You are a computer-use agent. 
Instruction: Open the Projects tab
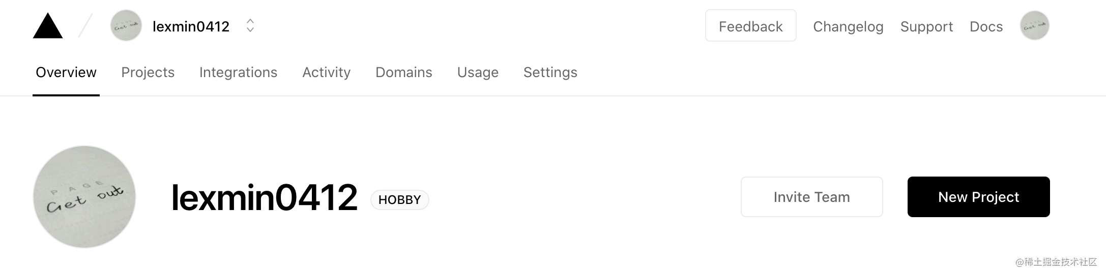(x=148, y=73)
